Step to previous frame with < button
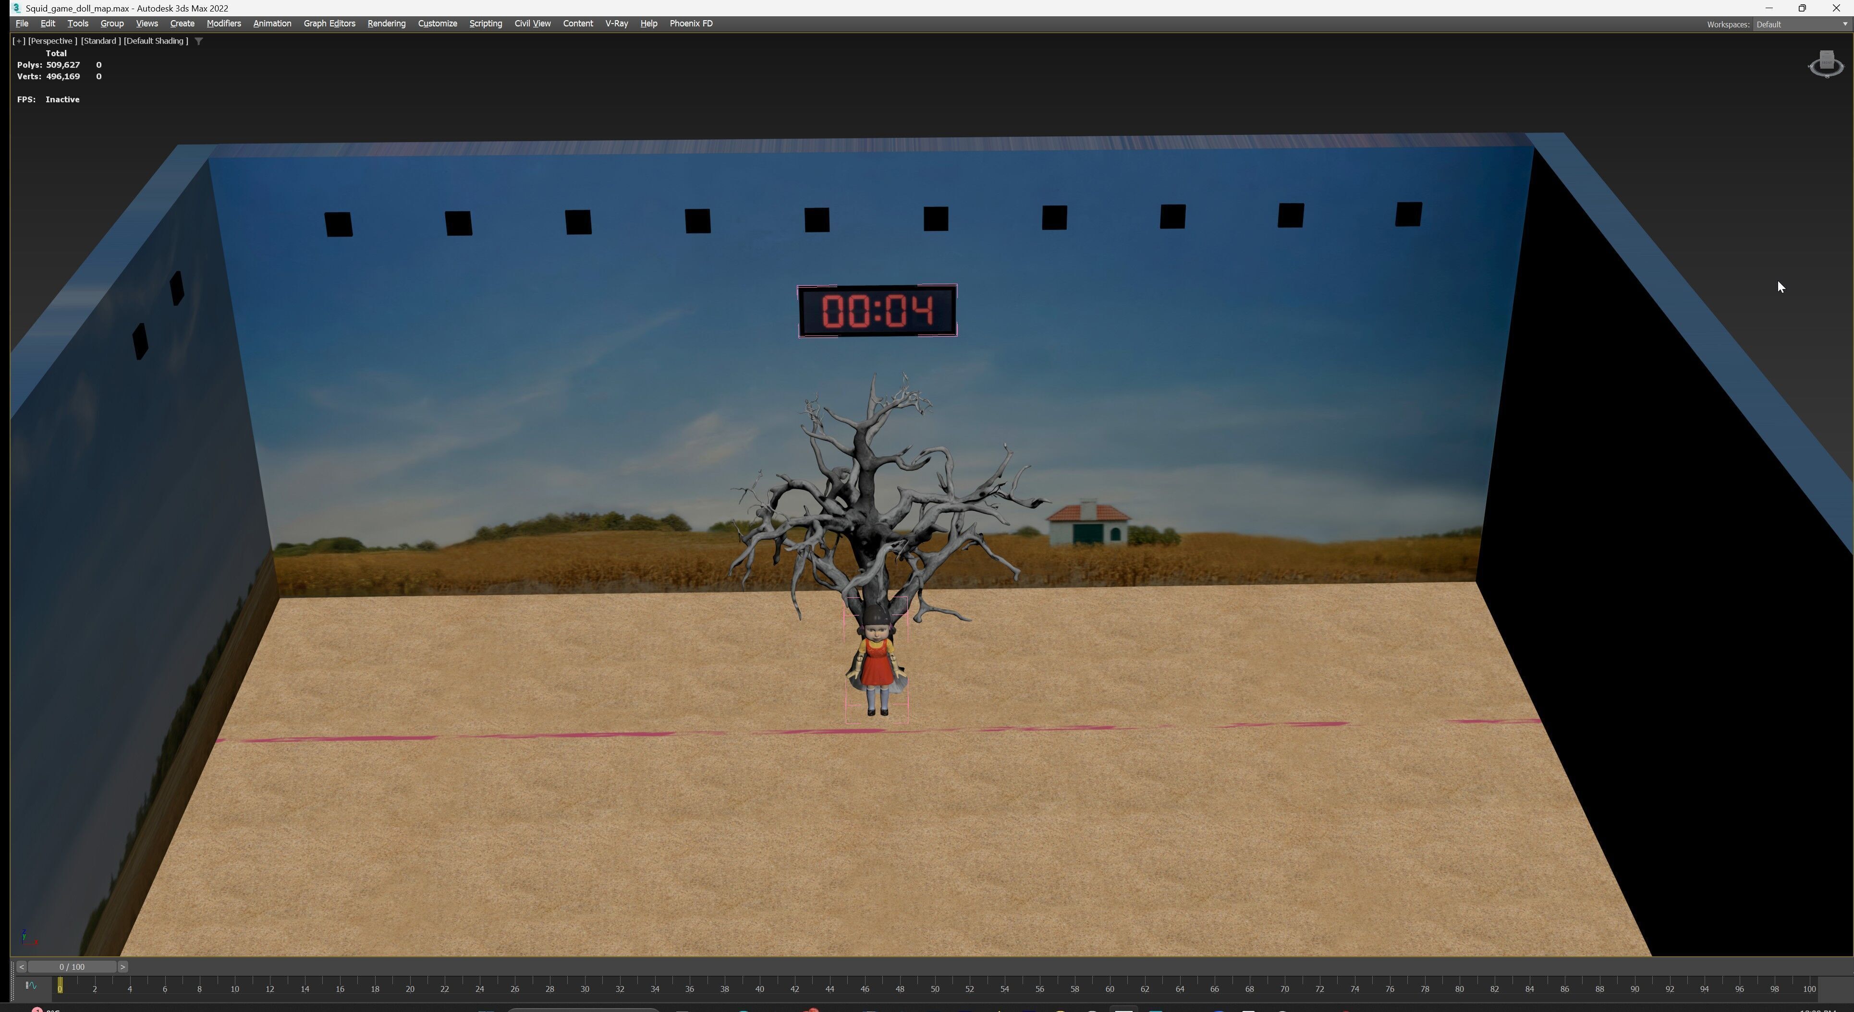The image size is (1854, 1012). tap(21, 967)
